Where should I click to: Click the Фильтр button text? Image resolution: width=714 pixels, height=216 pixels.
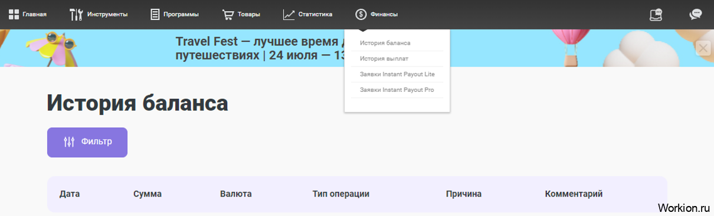pyautogui.click(x=97, y=142)
